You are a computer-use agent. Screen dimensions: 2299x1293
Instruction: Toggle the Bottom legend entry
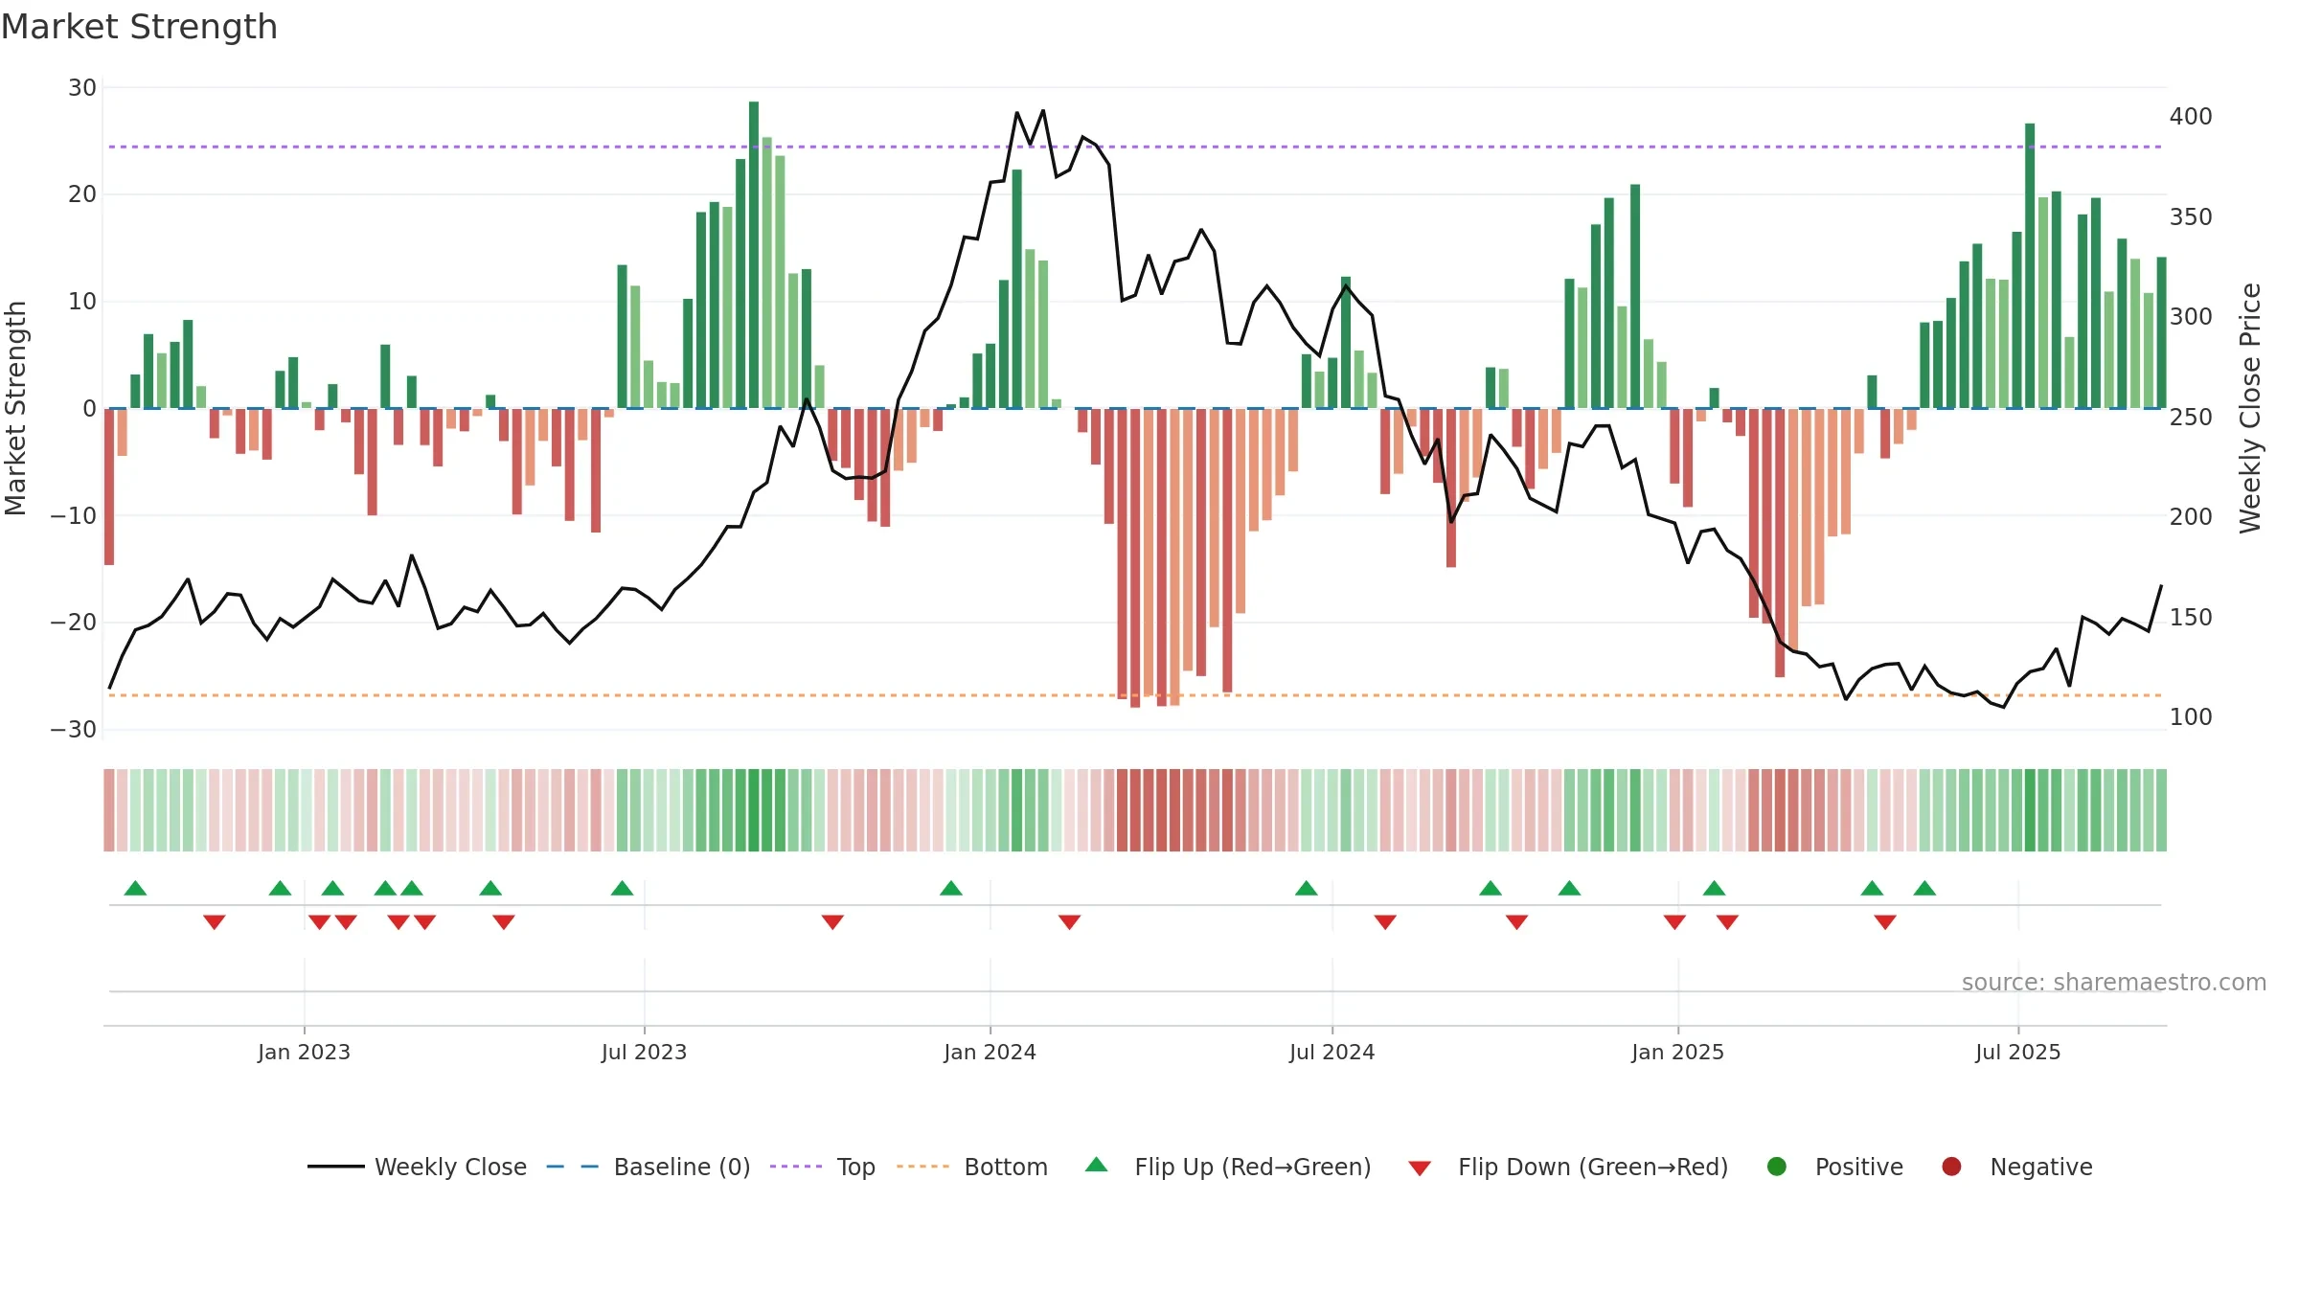tap(972, 1167)
